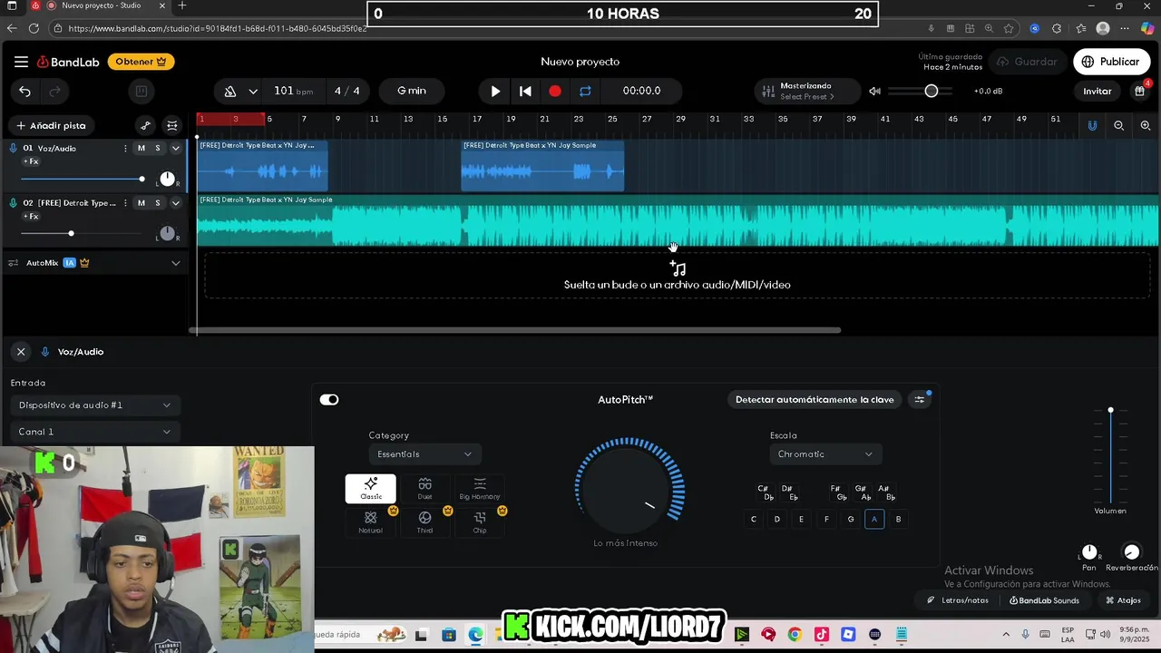Select the Duet AutoPitch preset
1161x653 pixels.
pos(425,489)
